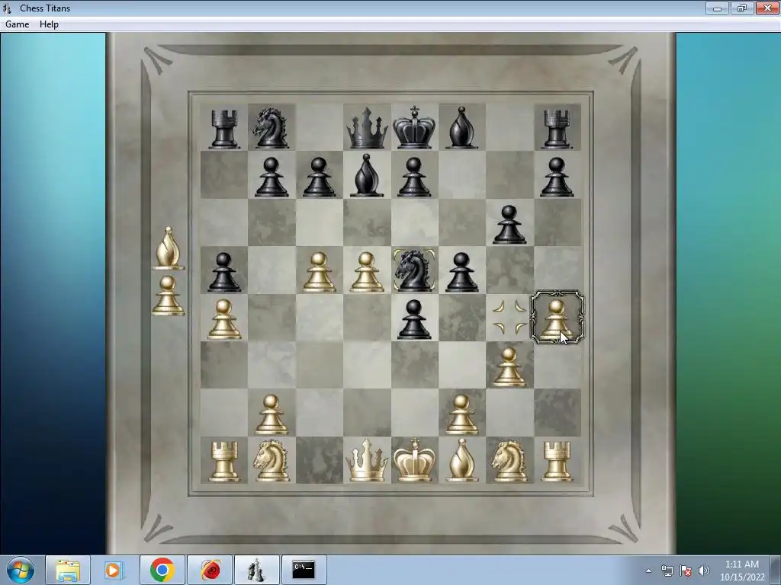
Task: Select the black pawn on a5
Action: coord(223,272)
